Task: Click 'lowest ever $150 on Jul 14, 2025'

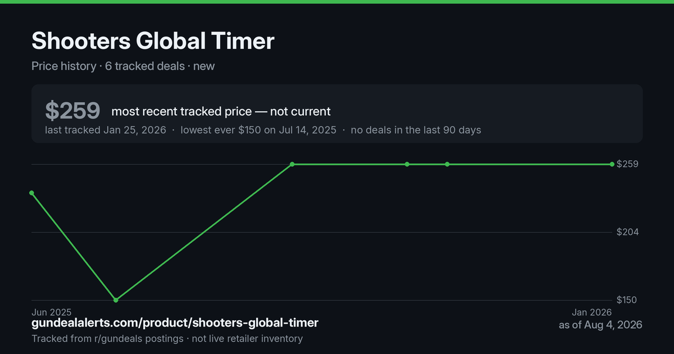Action: pos(258,130)
